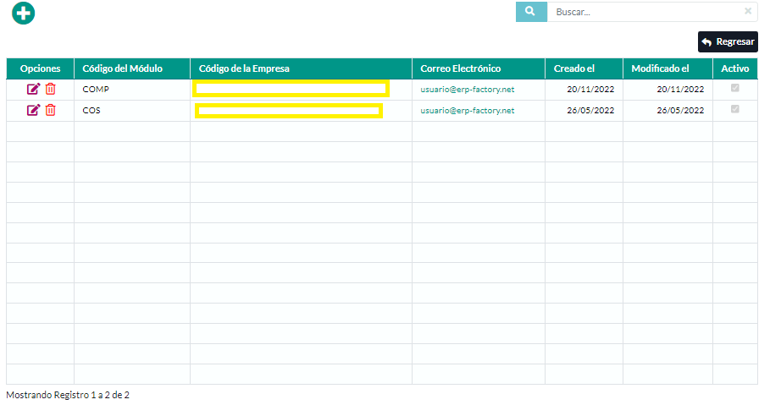Delete the COS module row
Screen dimensions: 770x405
point(51,110)
